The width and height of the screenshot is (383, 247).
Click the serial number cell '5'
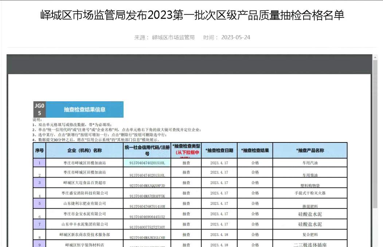pos(39,203)
